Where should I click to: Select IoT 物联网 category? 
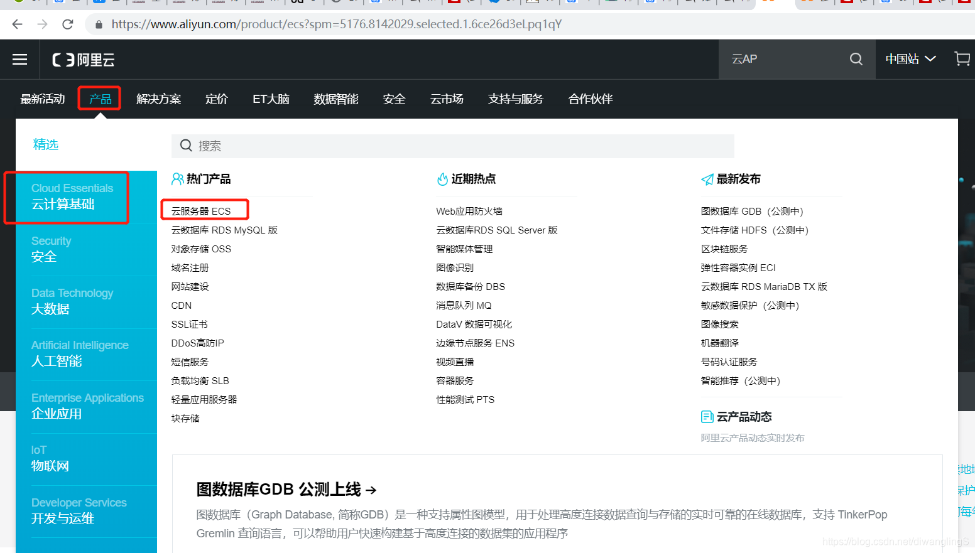pyautogui.click(x=86, y=459)
